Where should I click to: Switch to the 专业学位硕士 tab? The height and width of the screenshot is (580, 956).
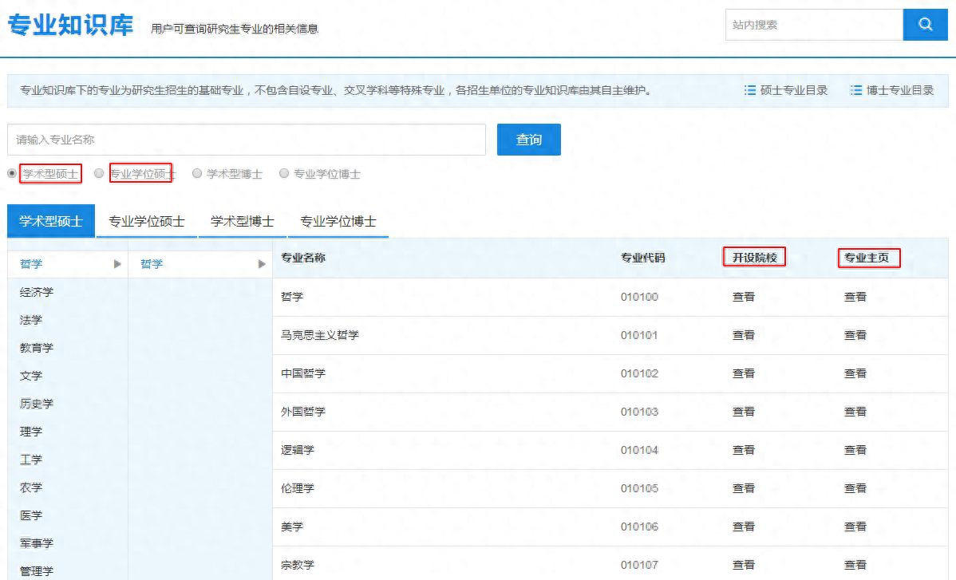[146, 221]
